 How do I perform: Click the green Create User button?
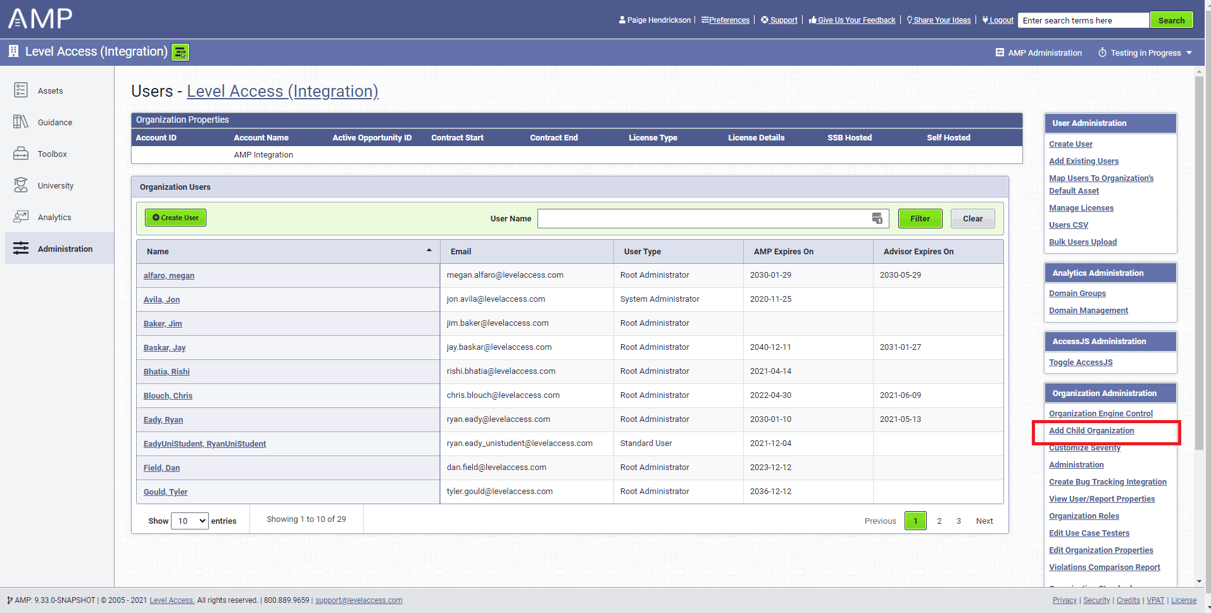coord(175,218)
